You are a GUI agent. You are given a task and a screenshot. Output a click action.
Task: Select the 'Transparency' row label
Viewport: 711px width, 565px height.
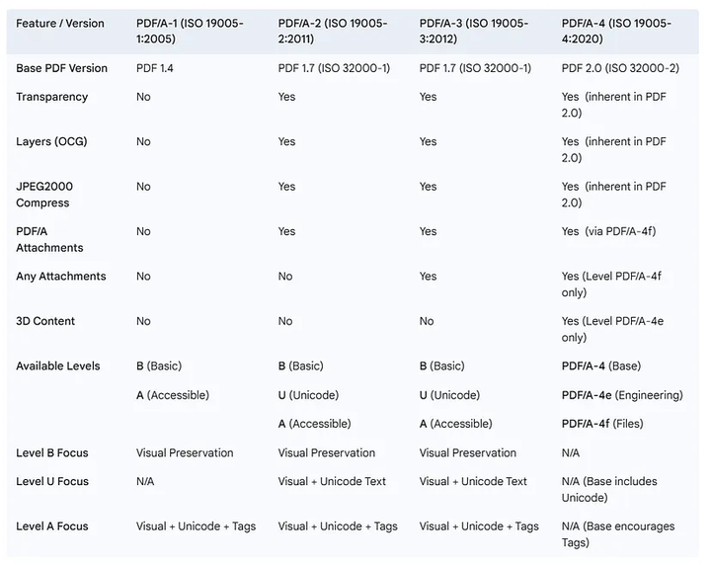click(51, 97)
